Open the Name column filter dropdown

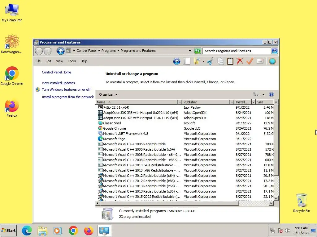click(x=180, y=102)
